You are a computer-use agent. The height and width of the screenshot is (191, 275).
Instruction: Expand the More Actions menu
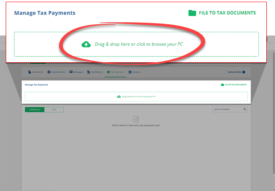tap(237, 72)
